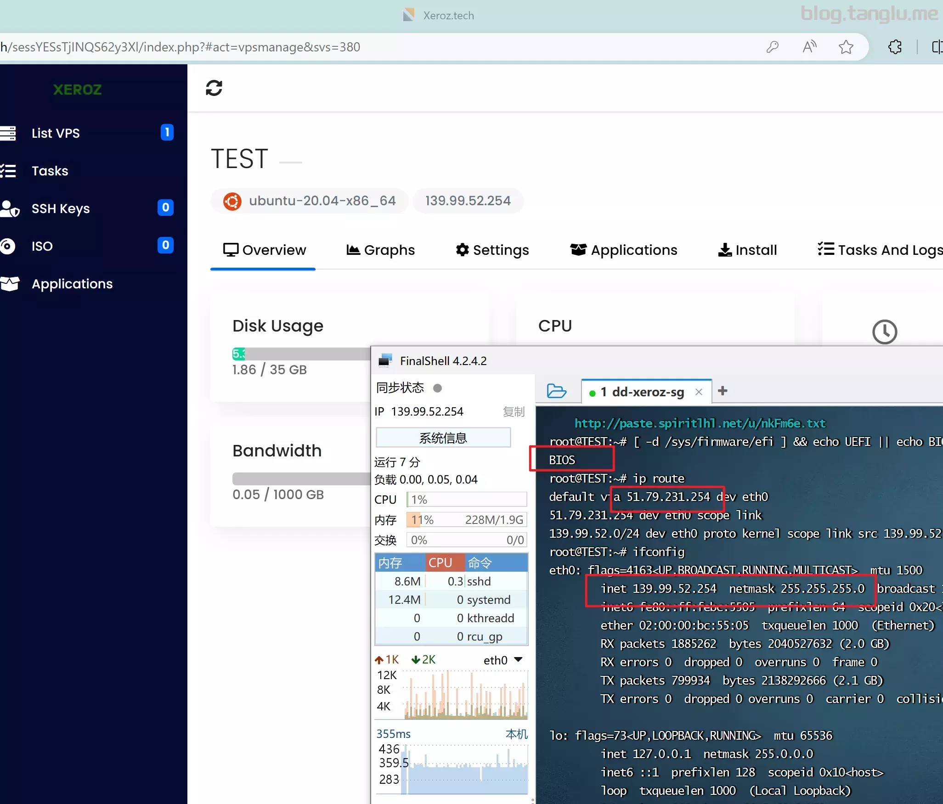This screenshot has width=943, height=804.
Task: Open the browser extensions puzzle icon
Action: pyautogui.click(x=895, y=47)
